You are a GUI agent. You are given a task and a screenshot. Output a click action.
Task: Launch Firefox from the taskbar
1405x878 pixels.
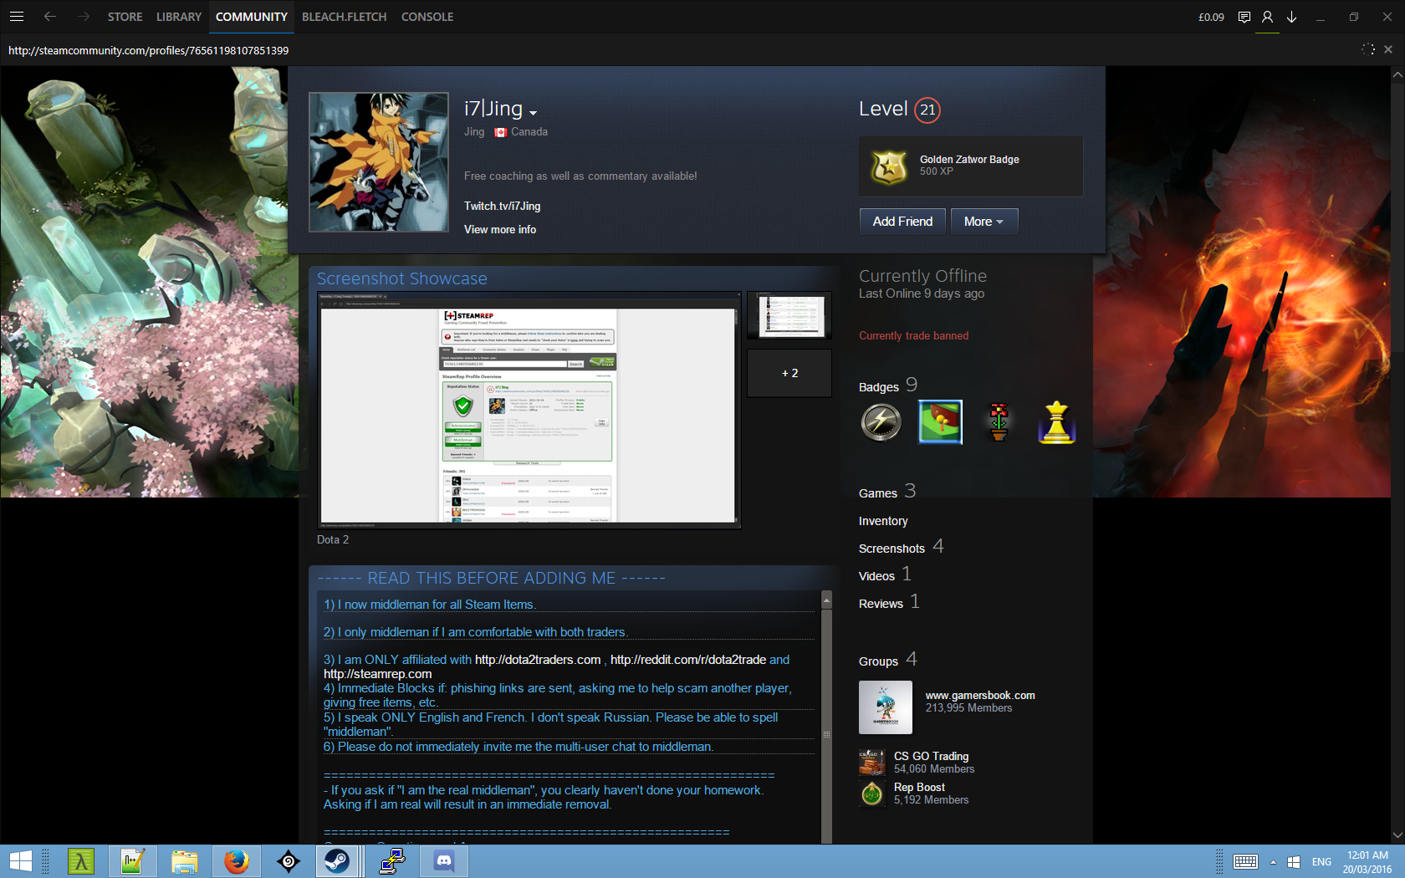tap(237, 860)
